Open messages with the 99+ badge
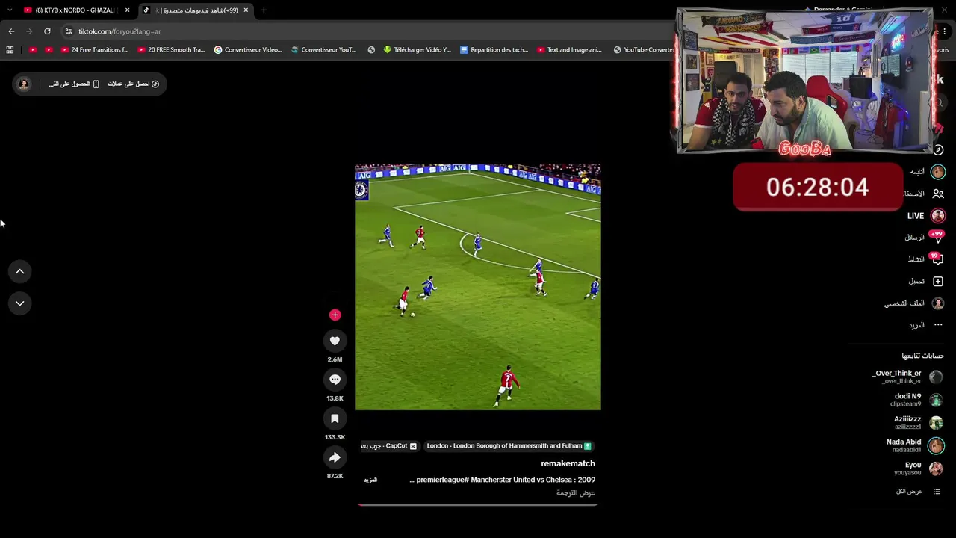This screenshot has height=538, width=956. [937, 237]
